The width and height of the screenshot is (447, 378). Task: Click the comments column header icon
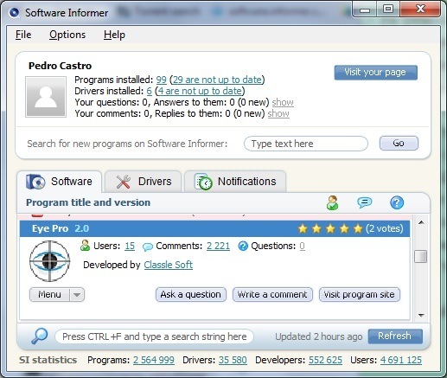click(x=365, y=202)
